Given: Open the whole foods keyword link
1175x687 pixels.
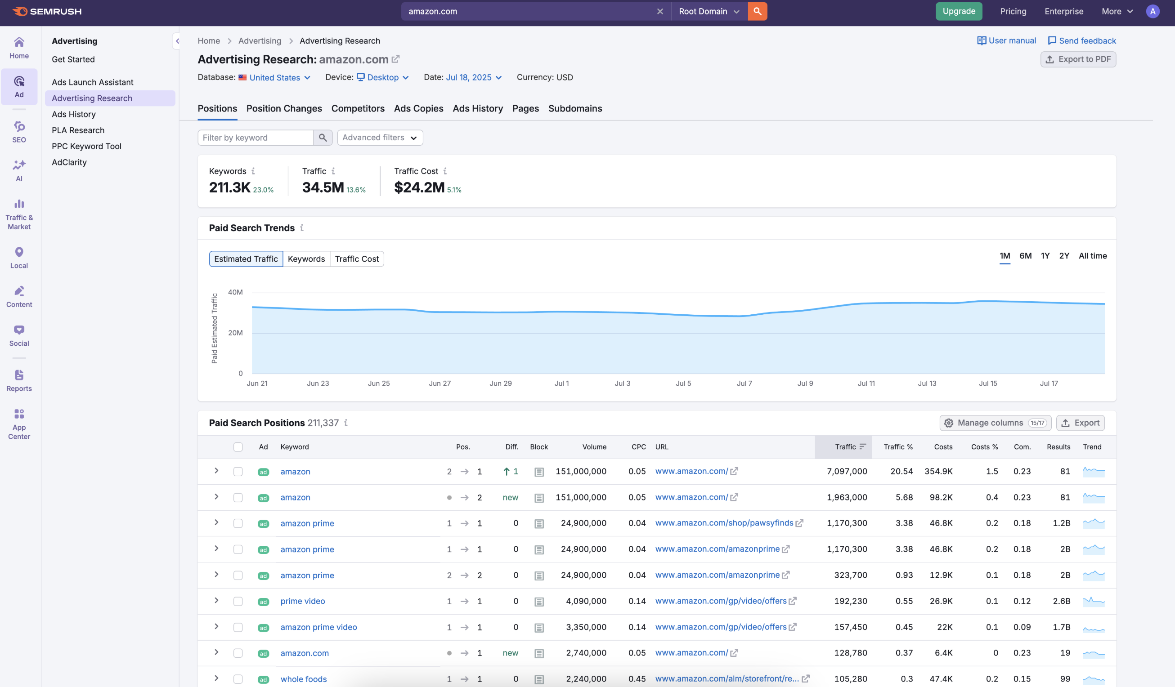Looking at the screenshot, I should [304, 679].
